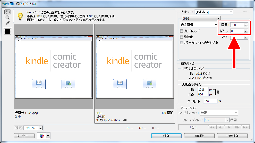
Task: Enable the 最適化 checkbox
Action: point(182,37)
